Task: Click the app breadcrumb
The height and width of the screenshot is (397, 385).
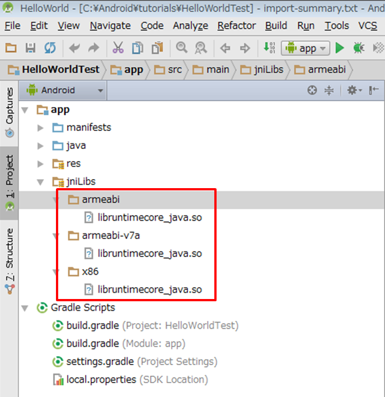Action: (126, 69)
